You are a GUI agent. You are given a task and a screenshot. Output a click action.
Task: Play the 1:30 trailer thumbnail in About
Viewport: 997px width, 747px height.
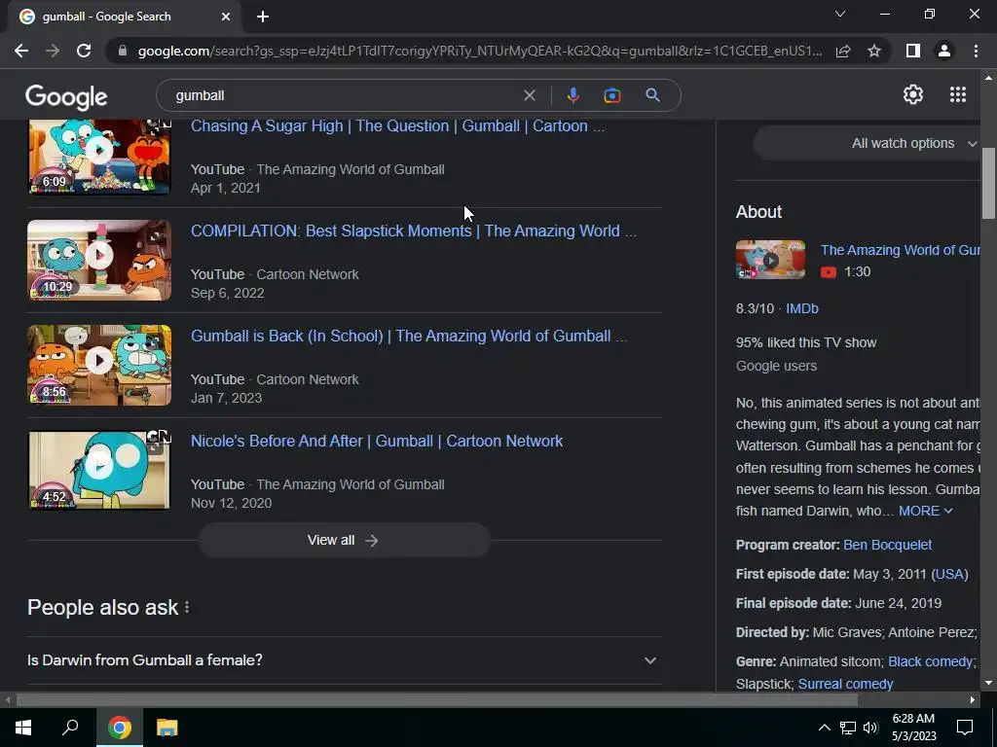(771, 259)
